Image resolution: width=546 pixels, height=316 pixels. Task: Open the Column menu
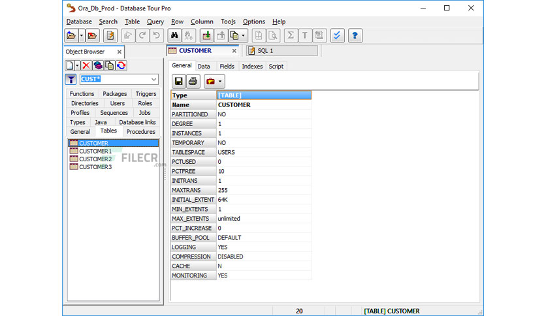point(202,22)
